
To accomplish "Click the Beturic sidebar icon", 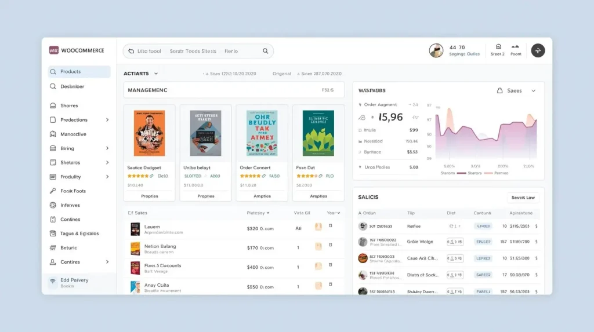I will (x=53, y=247).
